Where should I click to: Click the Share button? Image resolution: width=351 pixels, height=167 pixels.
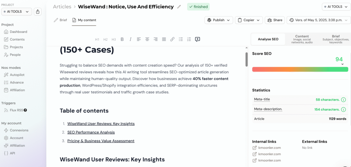(x=275, y=20)
